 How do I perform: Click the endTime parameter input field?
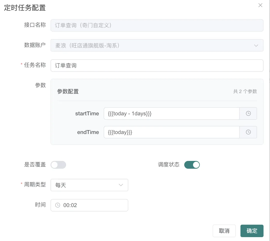[171, 132]
